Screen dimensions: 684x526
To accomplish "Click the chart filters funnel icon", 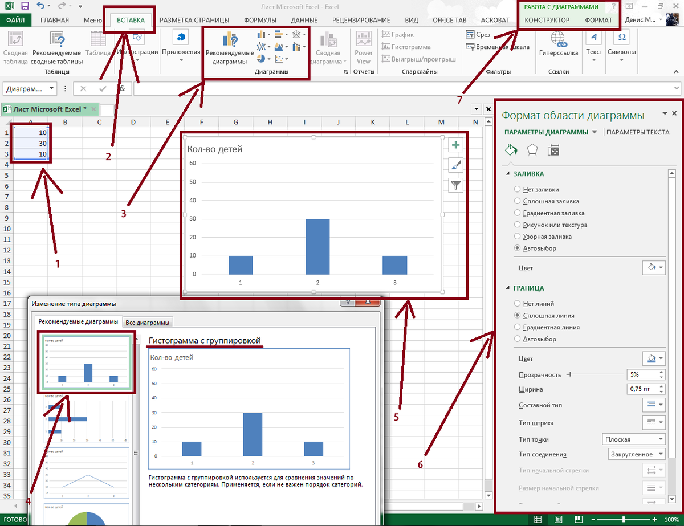I will pyautogui.click(x=456, y=185).
